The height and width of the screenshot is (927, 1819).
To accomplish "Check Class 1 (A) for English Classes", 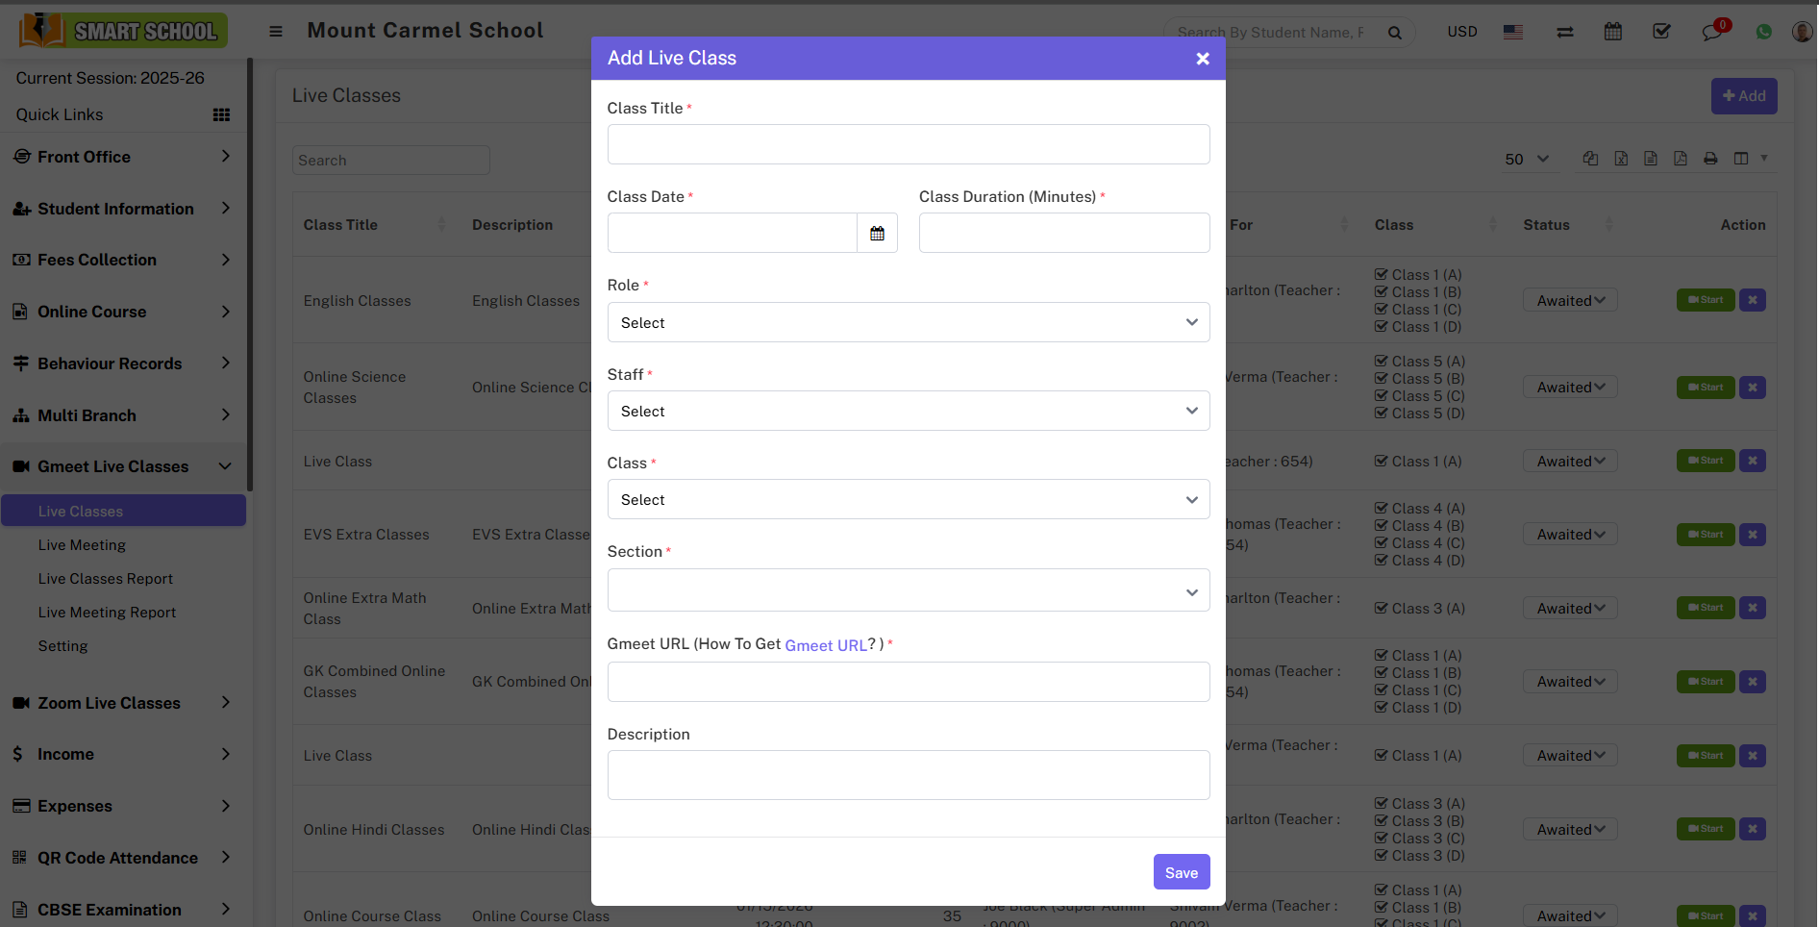I will 1379,274.
